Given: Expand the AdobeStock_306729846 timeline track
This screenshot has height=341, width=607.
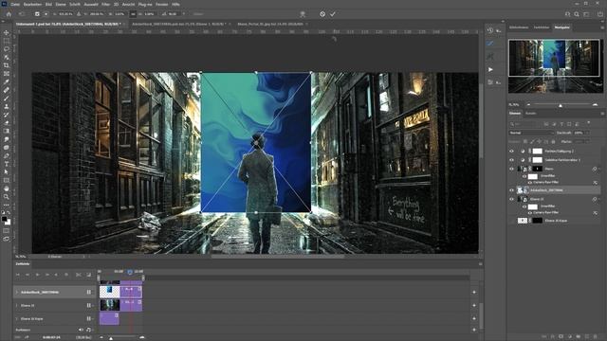Looking at the screenshot, I should pos(17,293).
